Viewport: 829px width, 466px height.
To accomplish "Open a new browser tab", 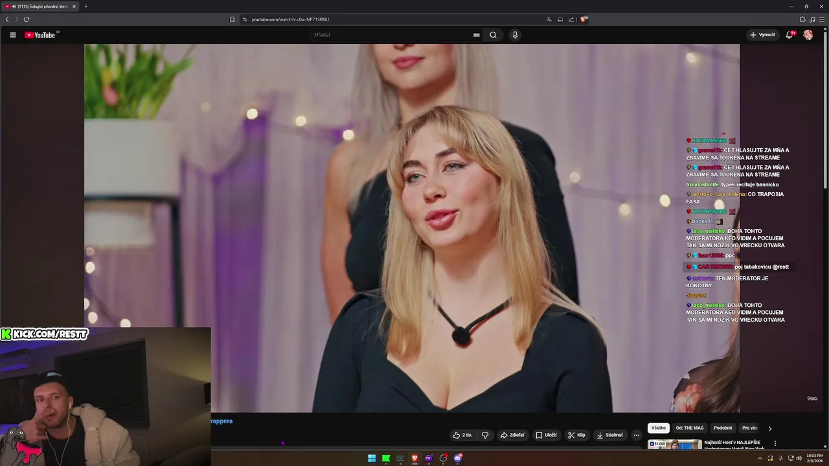I will click(85, 6).
